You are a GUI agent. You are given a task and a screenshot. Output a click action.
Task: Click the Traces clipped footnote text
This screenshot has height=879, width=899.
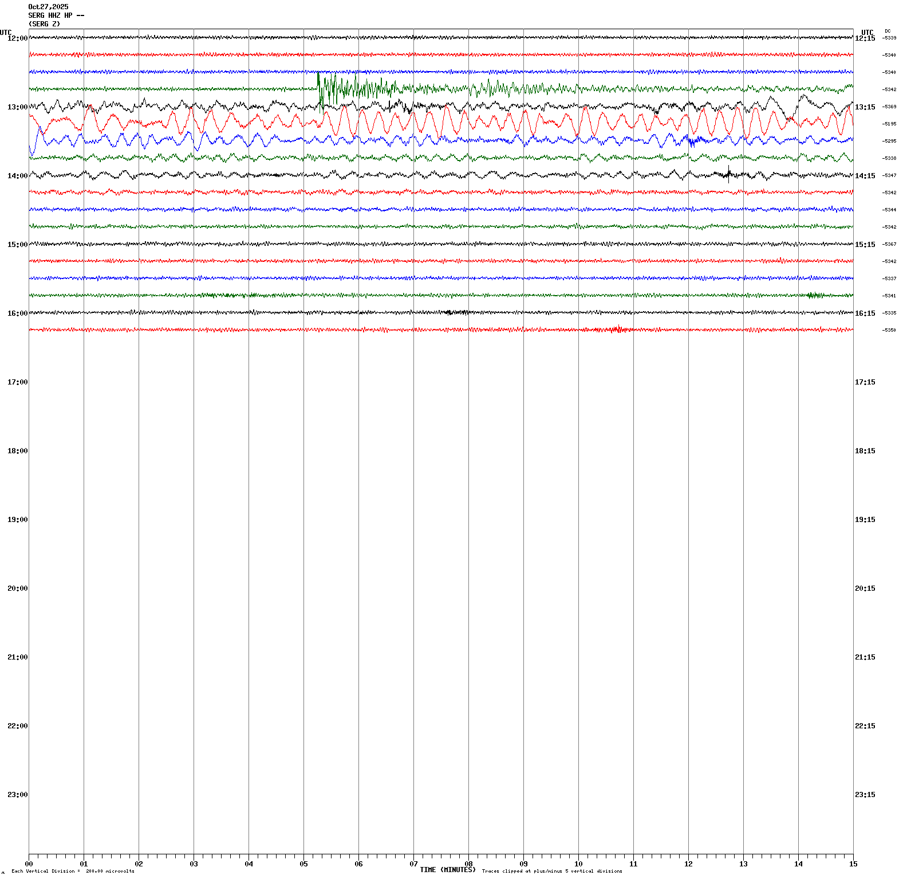pyautogui.click(x=552, y=871)
